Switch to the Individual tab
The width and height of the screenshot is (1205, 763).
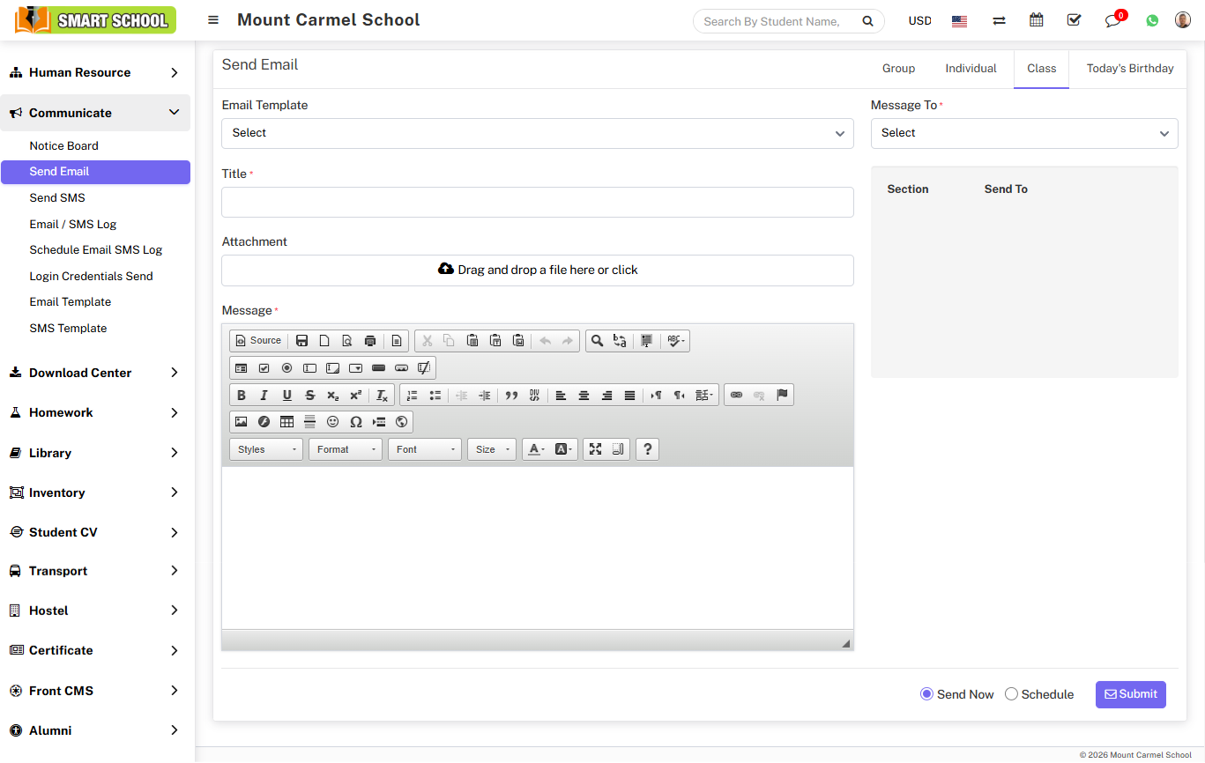pyautogui.click(x=971, y=69)
